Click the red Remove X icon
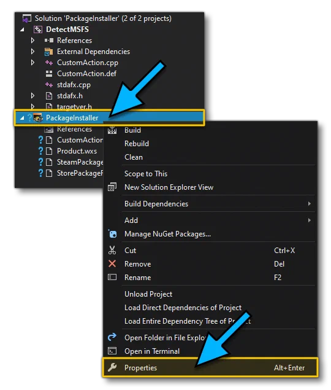331x390 pixels. click(x=112, y=263)
